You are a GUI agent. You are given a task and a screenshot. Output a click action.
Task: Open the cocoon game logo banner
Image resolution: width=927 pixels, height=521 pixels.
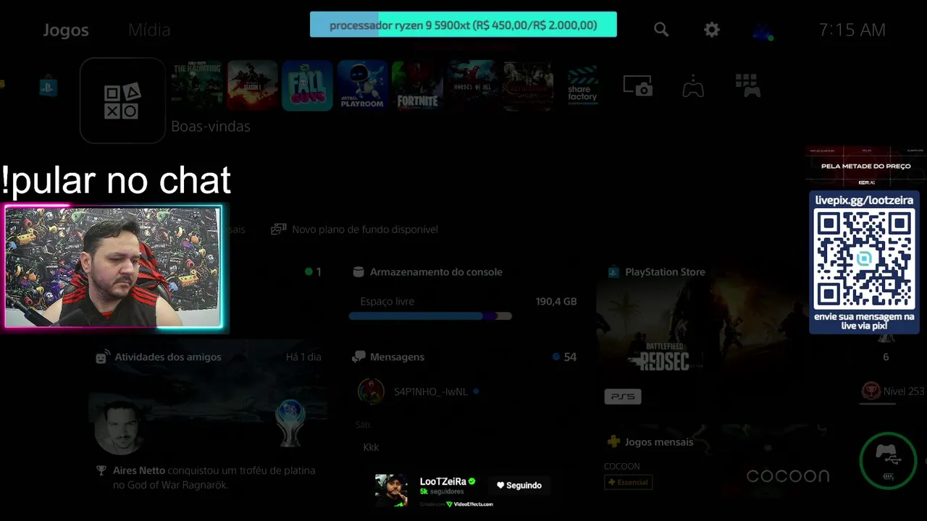[788, 475]
